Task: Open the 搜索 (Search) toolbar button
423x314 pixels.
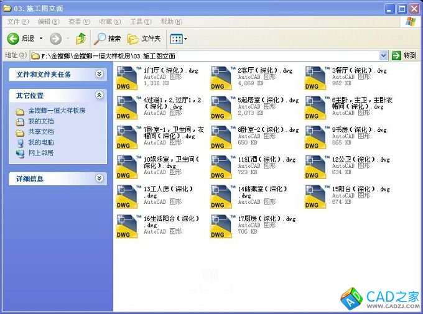Action: point(108,39)
